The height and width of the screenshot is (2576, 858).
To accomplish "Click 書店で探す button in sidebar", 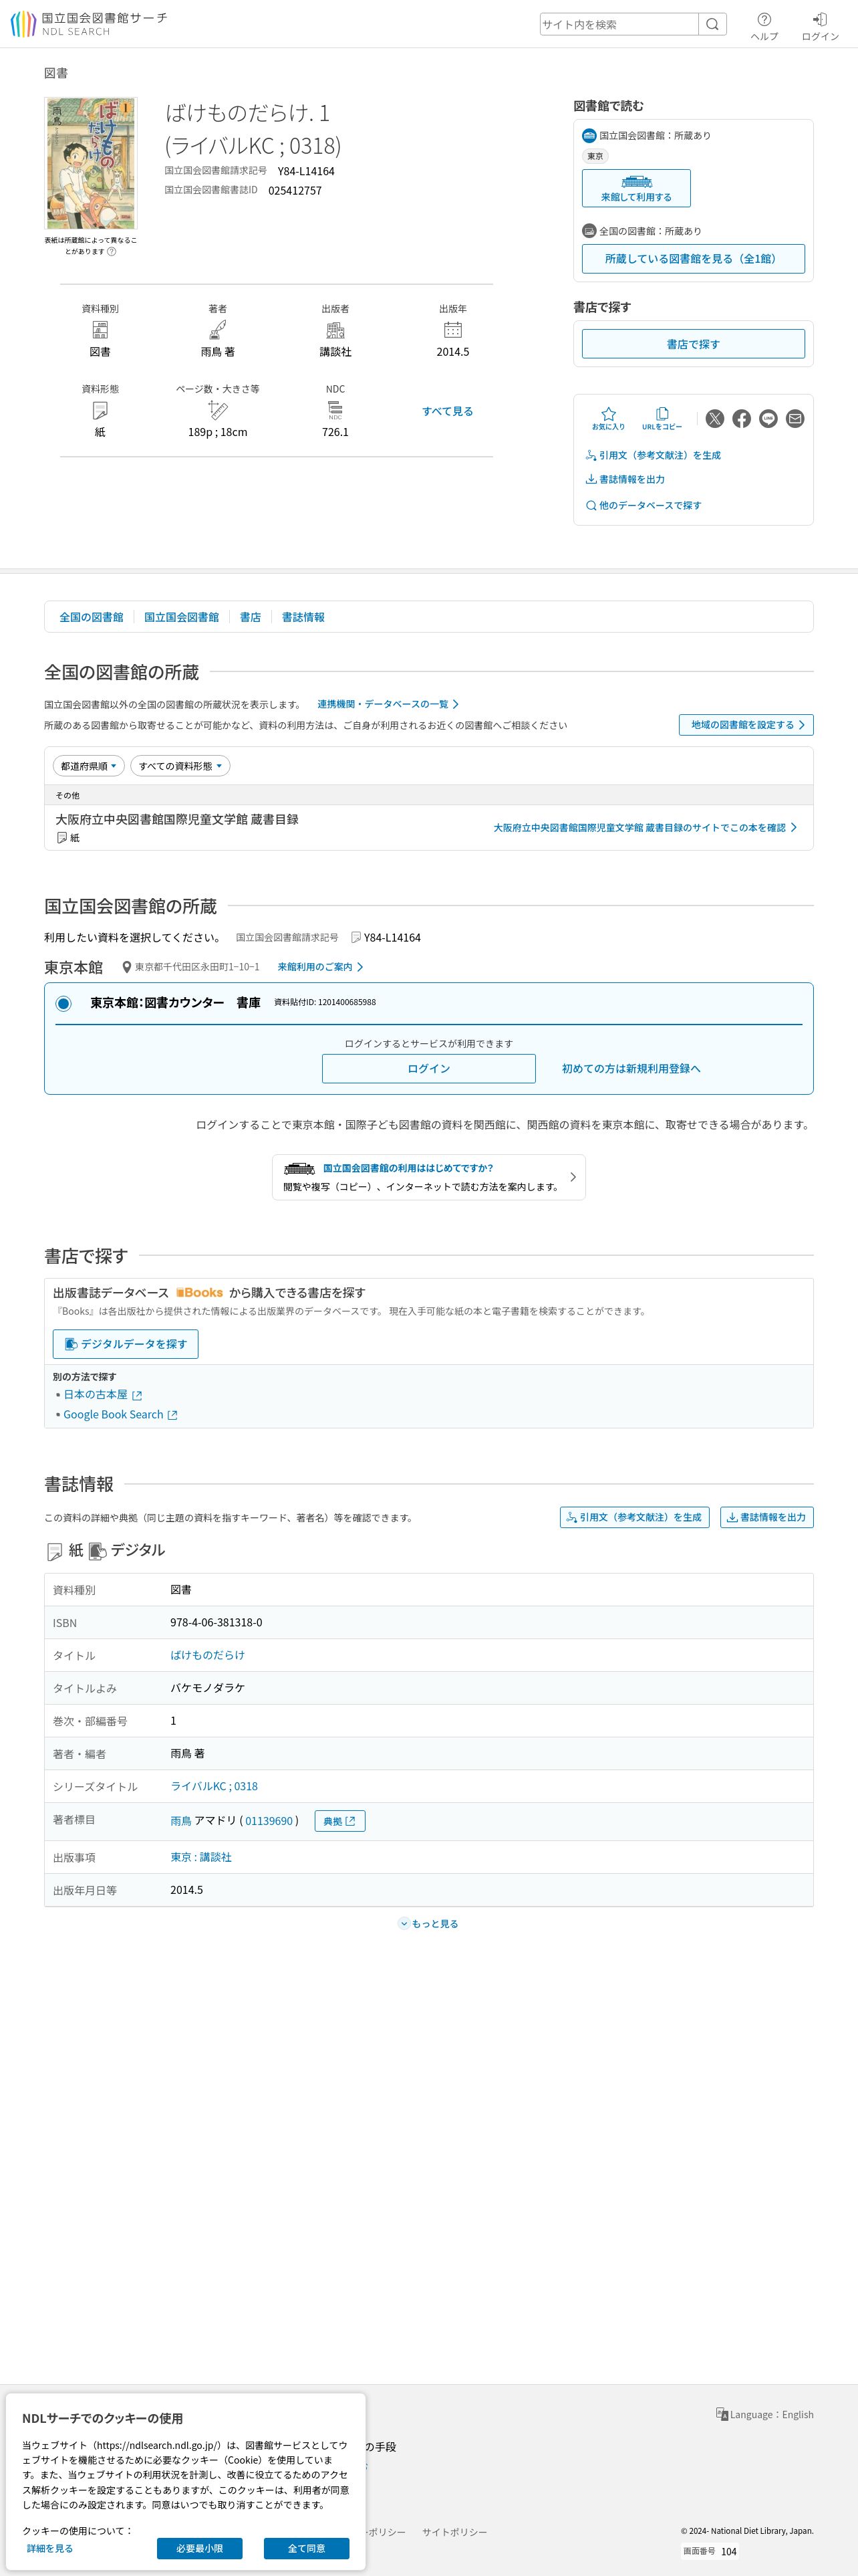I will (x=693, y=344).
